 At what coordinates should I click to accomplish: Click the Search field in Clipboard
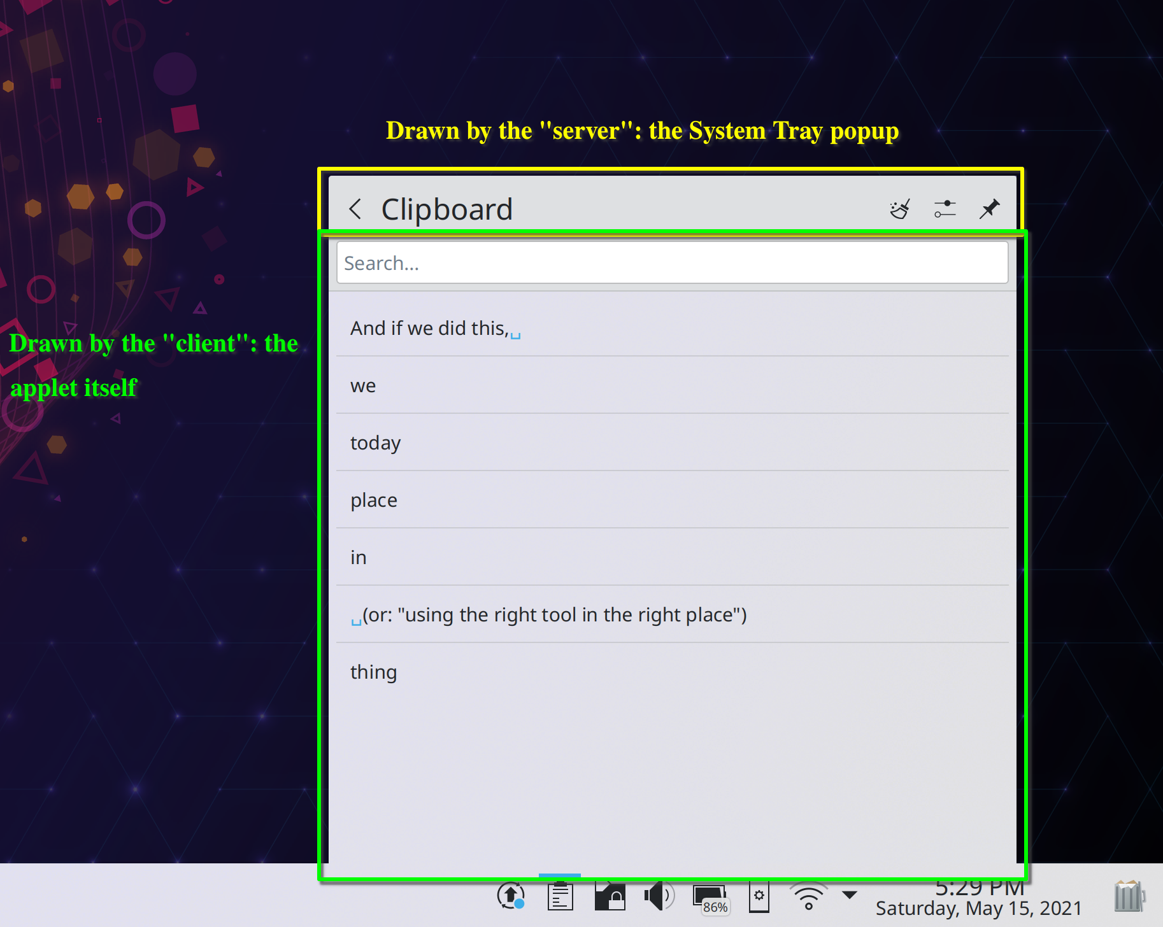coord(672,263)
